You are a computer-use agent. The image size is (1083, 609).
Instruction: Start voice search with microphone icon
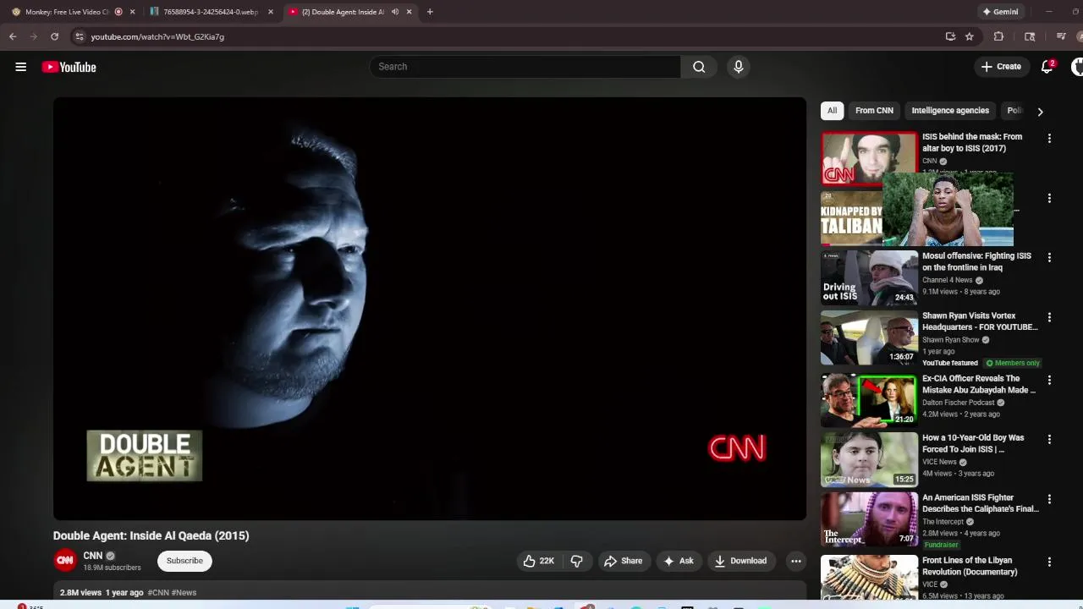point(739,67)
